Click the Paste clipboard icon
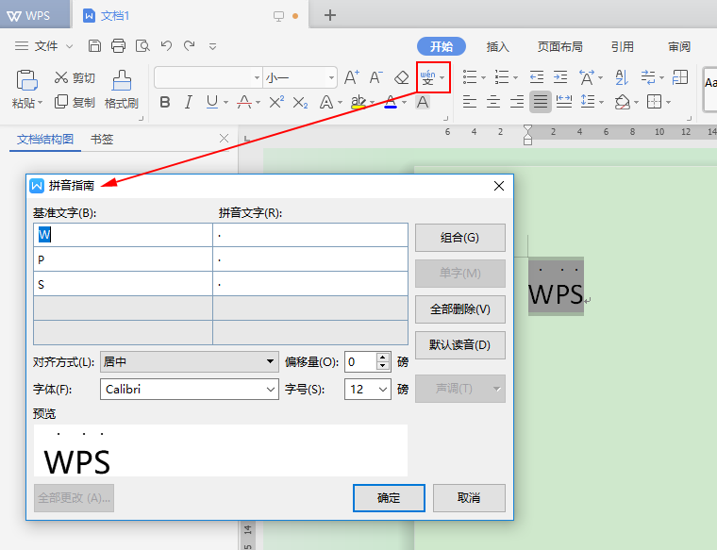717x550 pixels. tap(27, 80)
